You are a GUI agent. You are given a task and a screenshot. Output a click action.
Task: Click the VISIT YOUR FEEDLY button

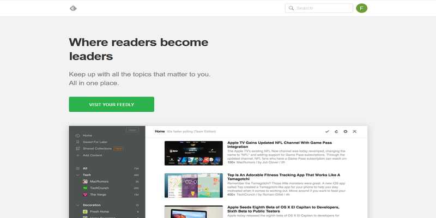[x=112, y=104]
